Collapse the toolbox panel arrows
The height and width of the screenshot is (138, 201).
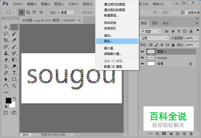click(3, 18)
